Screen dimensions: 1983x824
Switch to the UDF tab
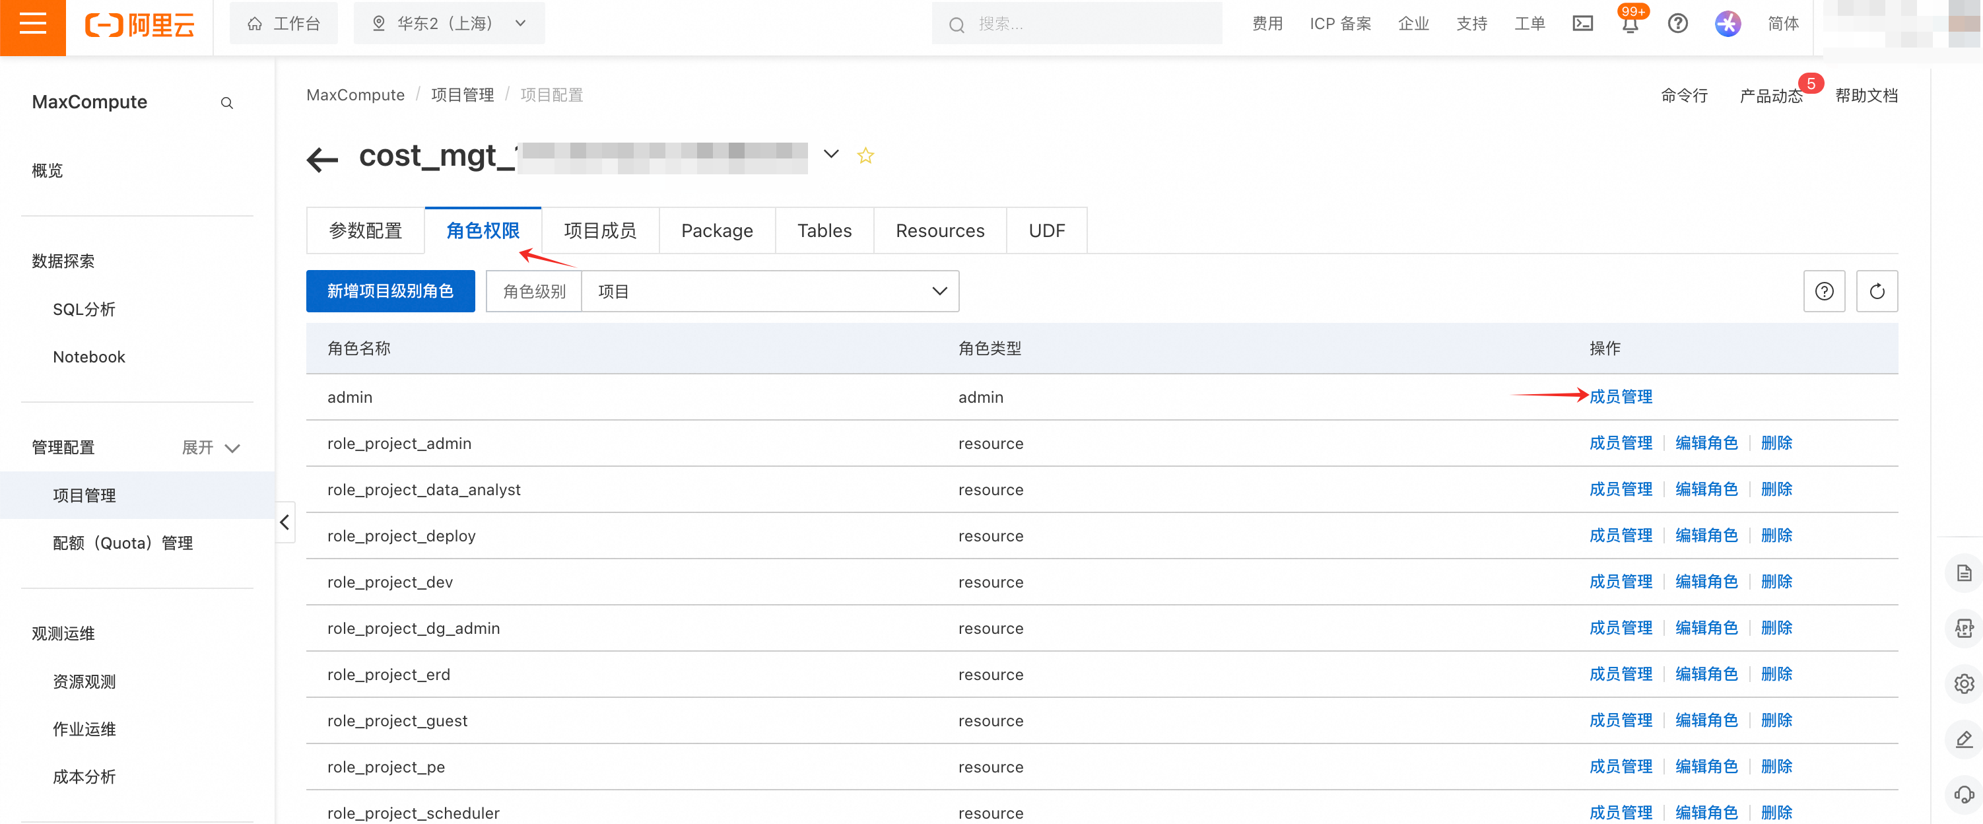(1047, 230)
